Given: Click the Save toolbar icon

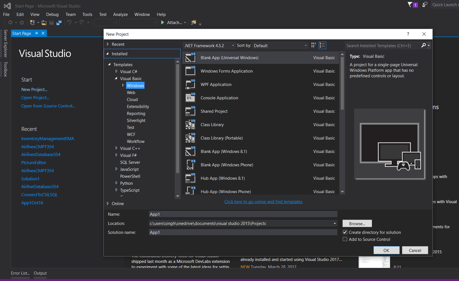Looking at the screenshot, I should tap(51, 23).
